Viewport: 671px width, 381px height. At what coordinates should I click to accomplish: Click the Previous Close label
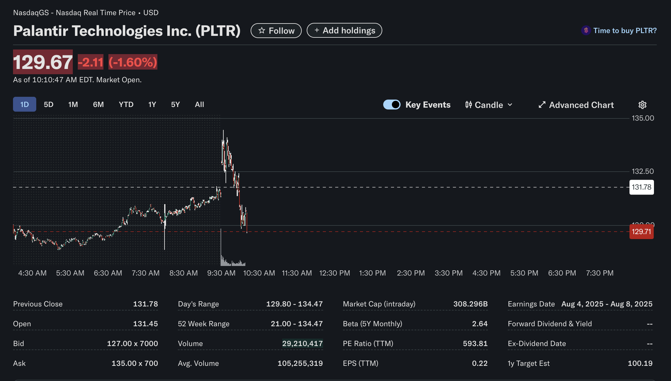point(38,304)
